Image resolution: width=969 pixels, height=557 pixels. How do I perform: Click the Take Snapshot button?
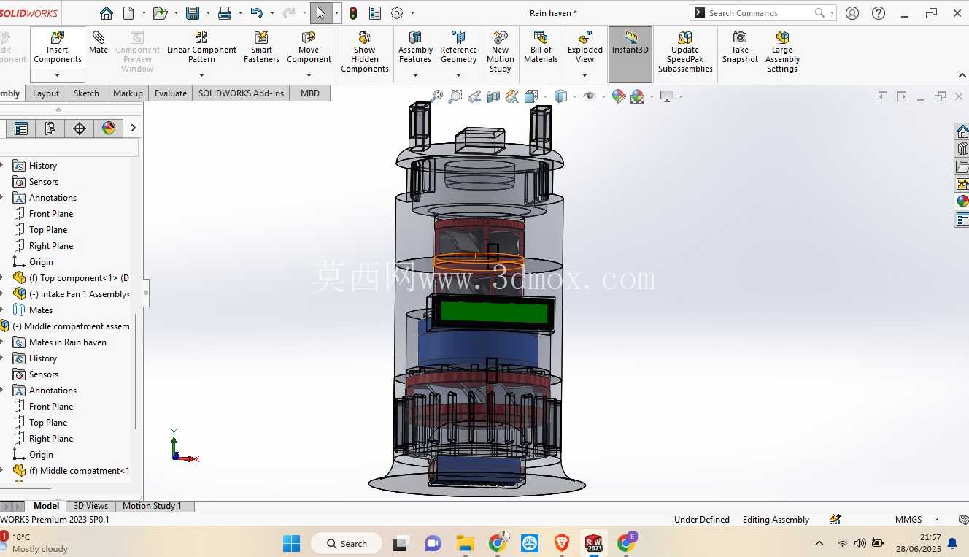pos(740,47)
